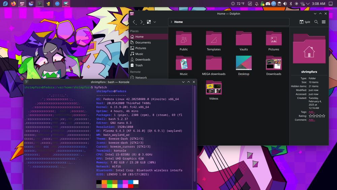This screenshot has height=190, width=337.
Task: Open the mail client with unread badge
Action: [x=31, y=3]
